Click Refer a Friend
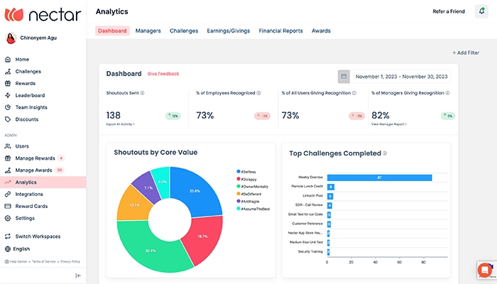497x284 pixels. [449, 11]
